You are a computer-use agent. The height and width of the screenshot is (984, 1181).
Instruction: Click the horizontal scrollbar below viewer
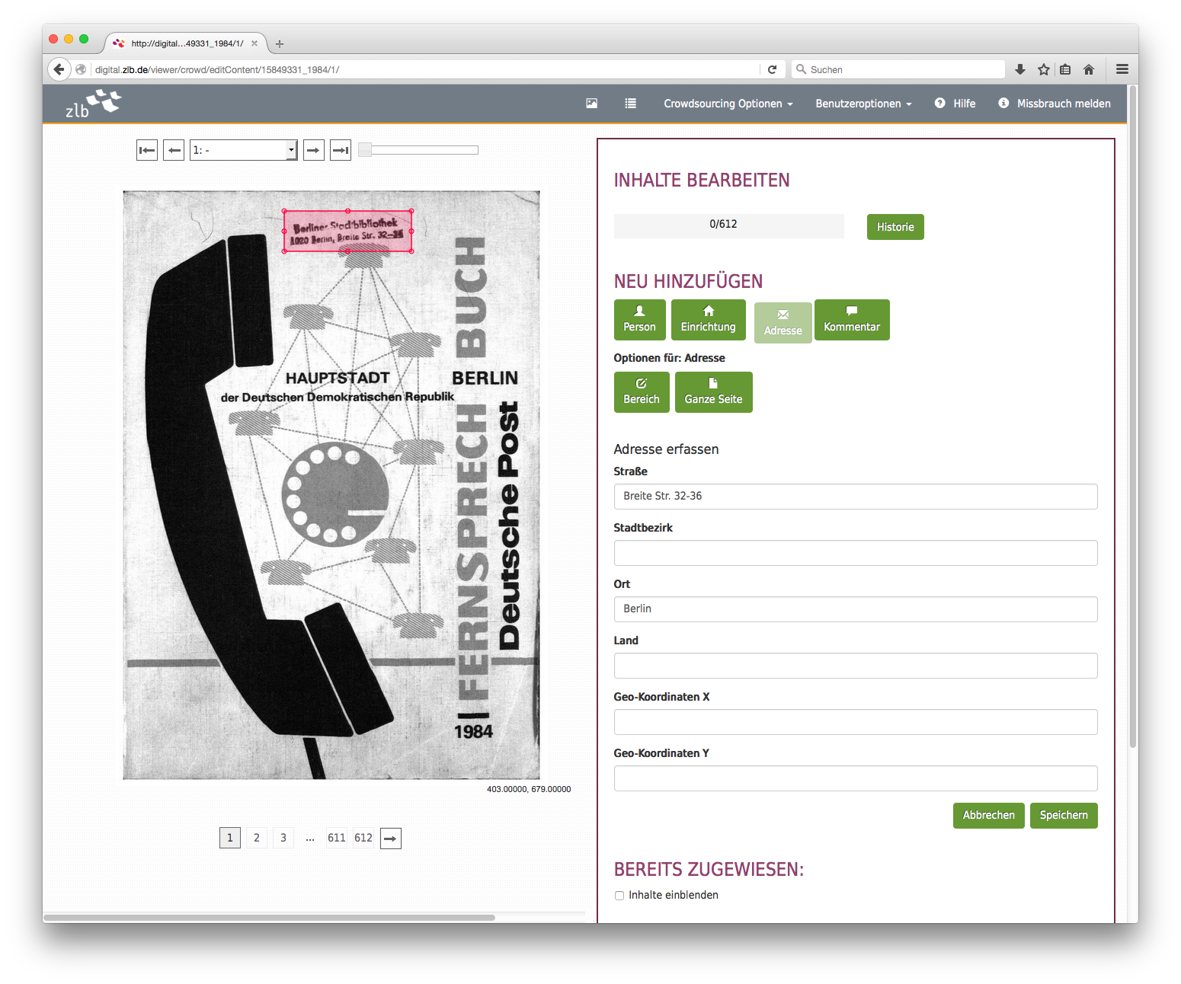(x=269, y=918)
